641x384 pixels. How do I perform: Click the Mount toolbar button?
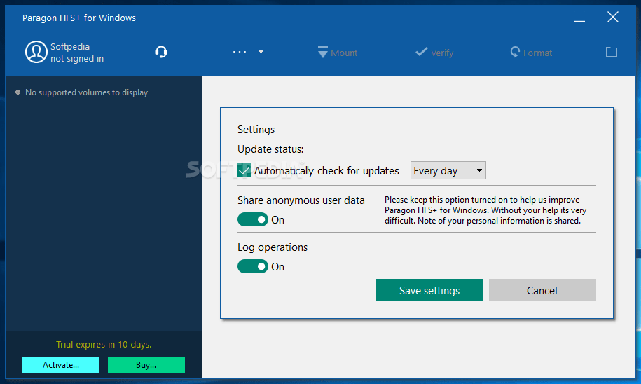[337, 53]
